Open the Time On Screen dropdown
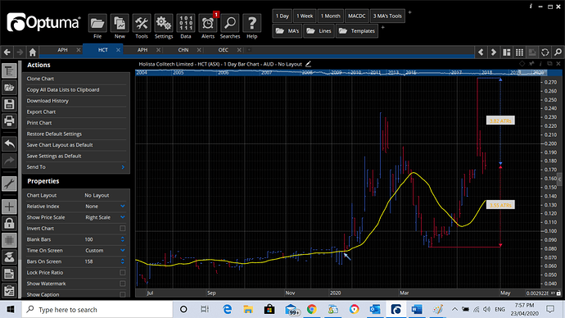The height and width of the screenshot is (318, 565). click(x=123, y=250)
